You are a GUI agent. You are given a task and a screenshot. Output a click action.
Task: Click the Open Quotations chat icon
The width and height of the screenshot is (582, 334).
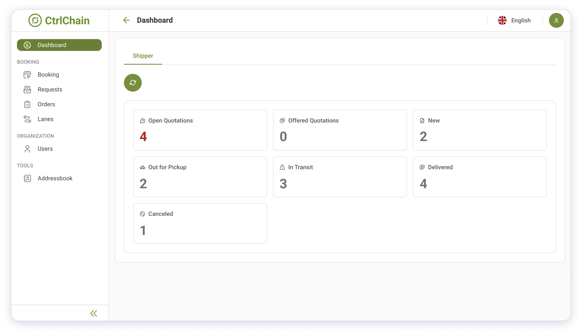[x=142, y=121]
